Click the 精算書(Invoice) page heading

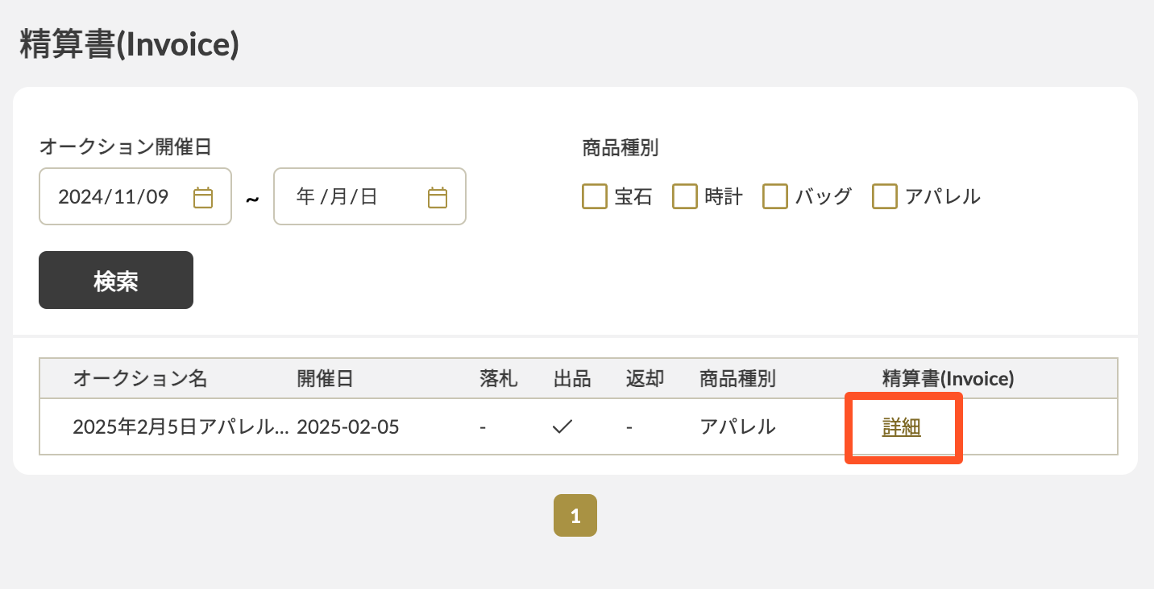point(129,45)
